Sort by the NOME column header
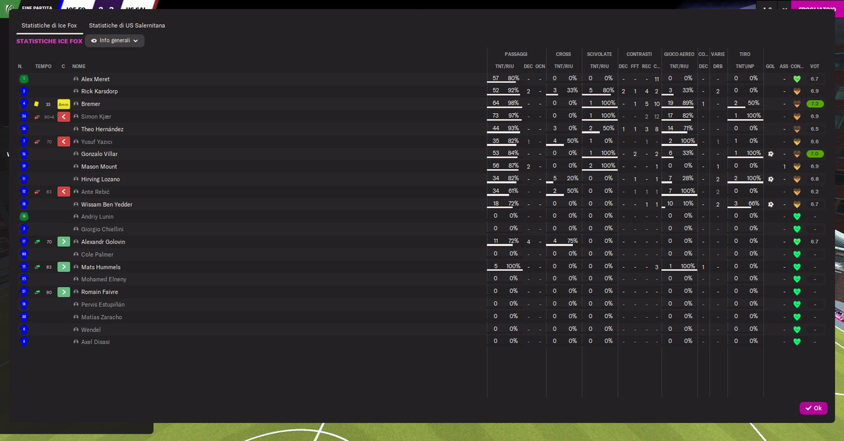This screenshot has height=441, width=844. tap(78, 66)
